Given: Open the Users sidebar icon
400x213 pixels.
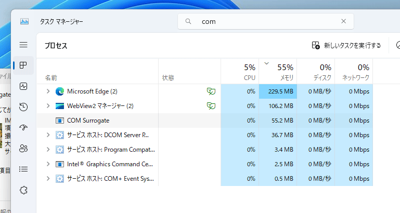Looking at the screenshot, I should click(23, 149).
